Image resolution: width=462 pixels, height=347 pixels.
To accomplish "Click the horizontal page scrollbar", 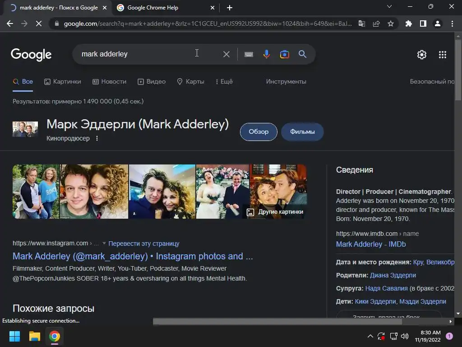I will click(x=277, y=321).
